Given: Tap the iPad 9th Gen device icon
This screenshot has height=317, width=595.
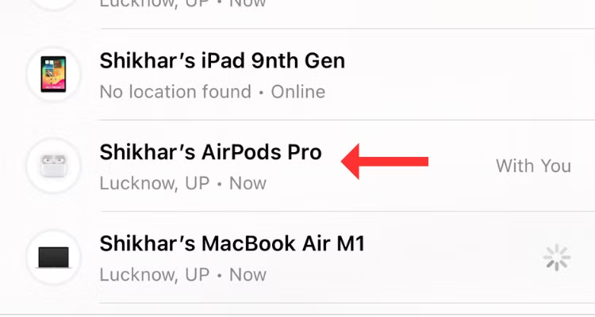Looking at the screenshot, I should 53,74.
